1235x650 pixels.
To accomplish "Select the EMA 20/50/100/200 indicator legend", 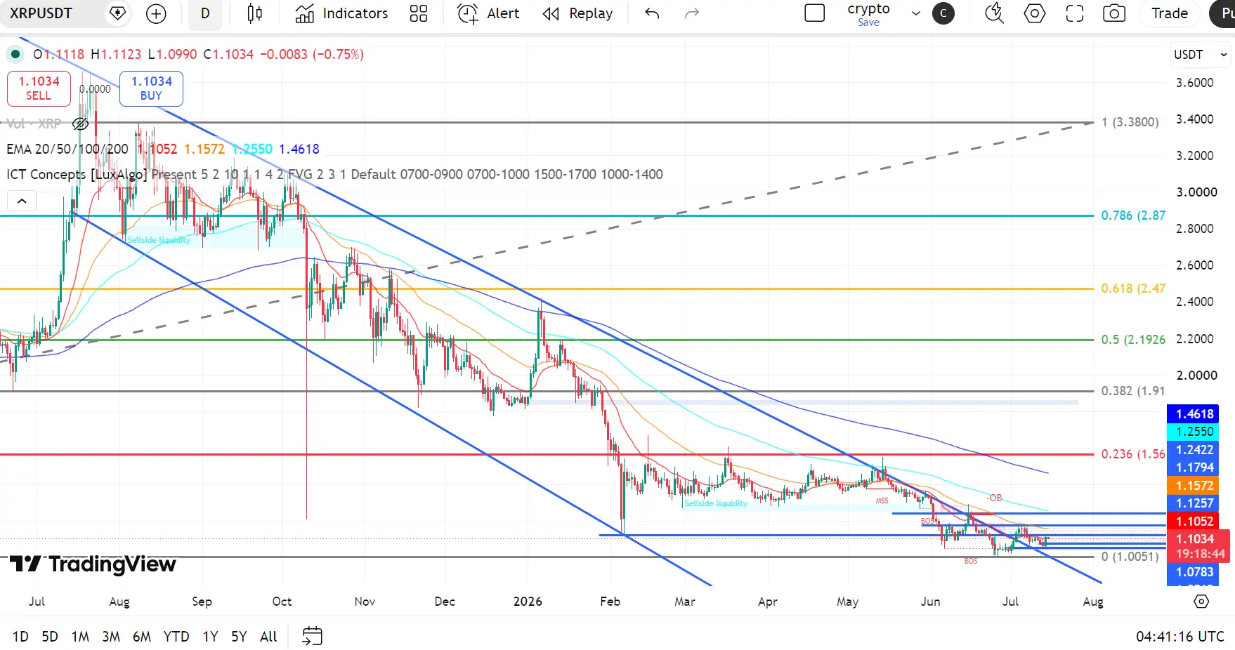I will [x=67, y=149].
